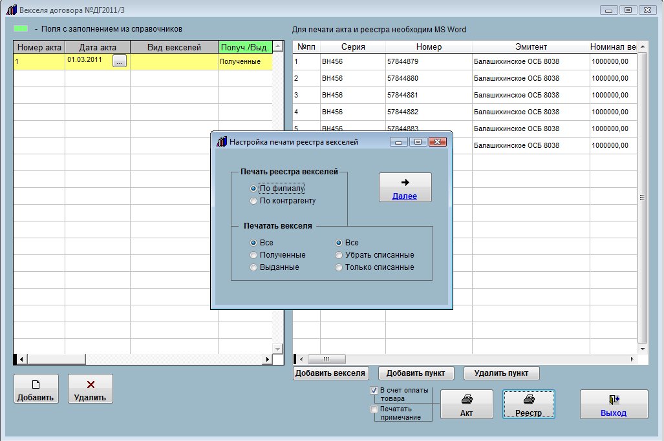This screenshot has width=664, height=441.
Task: Click the Эмитент column header
Action: pyautogui.click(x=531, y=47)
